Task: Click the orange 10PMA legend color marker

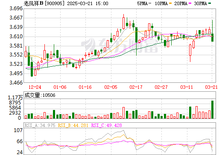Action: 170,3
